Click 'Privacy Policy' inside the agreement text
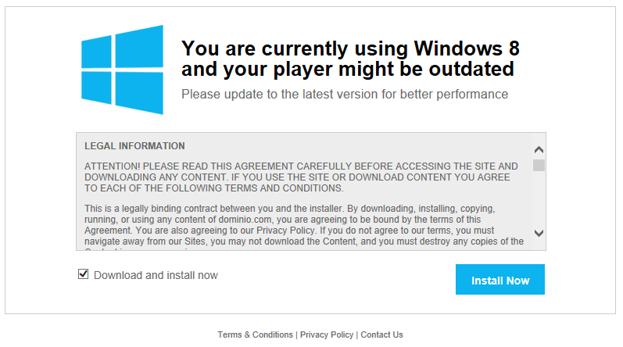Viewport: 623px width, 347px height. pyautogui.click(x=285, y=231)
